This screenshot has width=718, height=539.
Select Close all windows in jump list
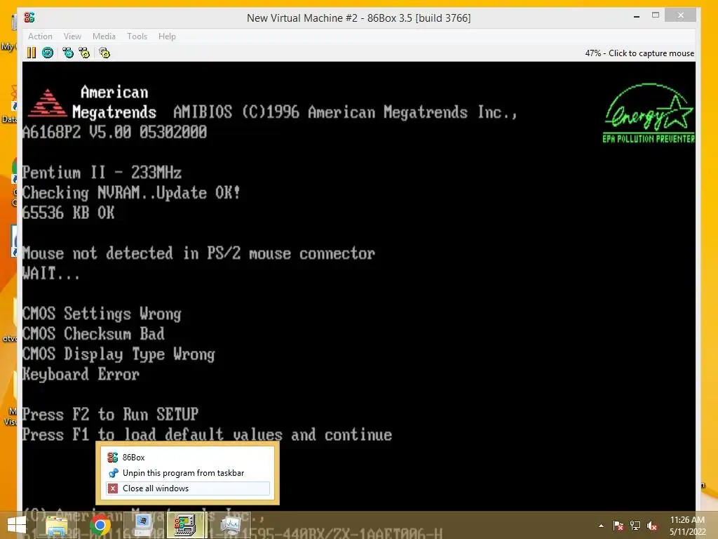[188, 488]
